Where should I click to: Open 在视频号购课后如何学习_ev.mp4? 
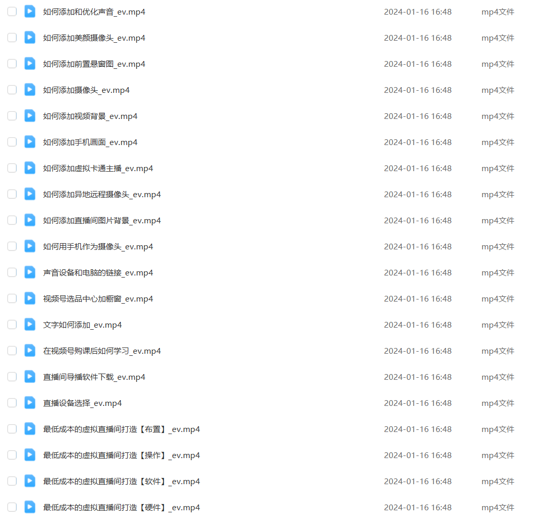pos(102,351)
